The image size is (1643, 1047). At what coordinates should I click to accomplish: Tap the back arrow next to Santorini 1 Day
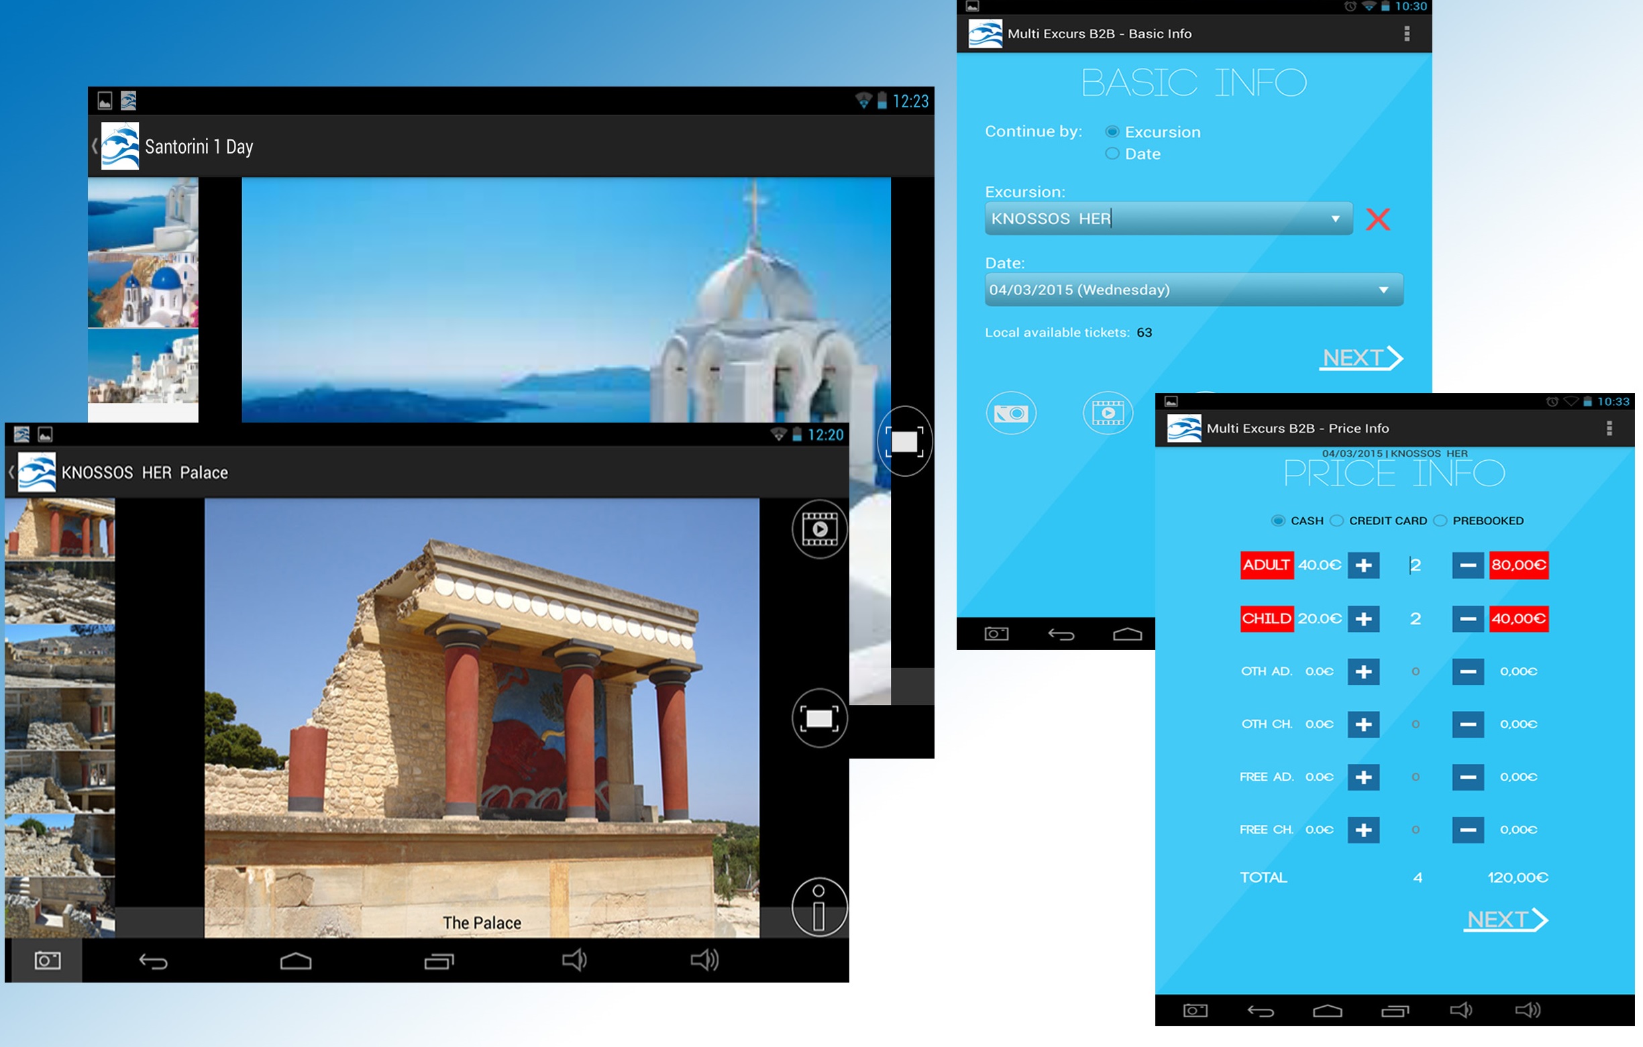(95, 146)
